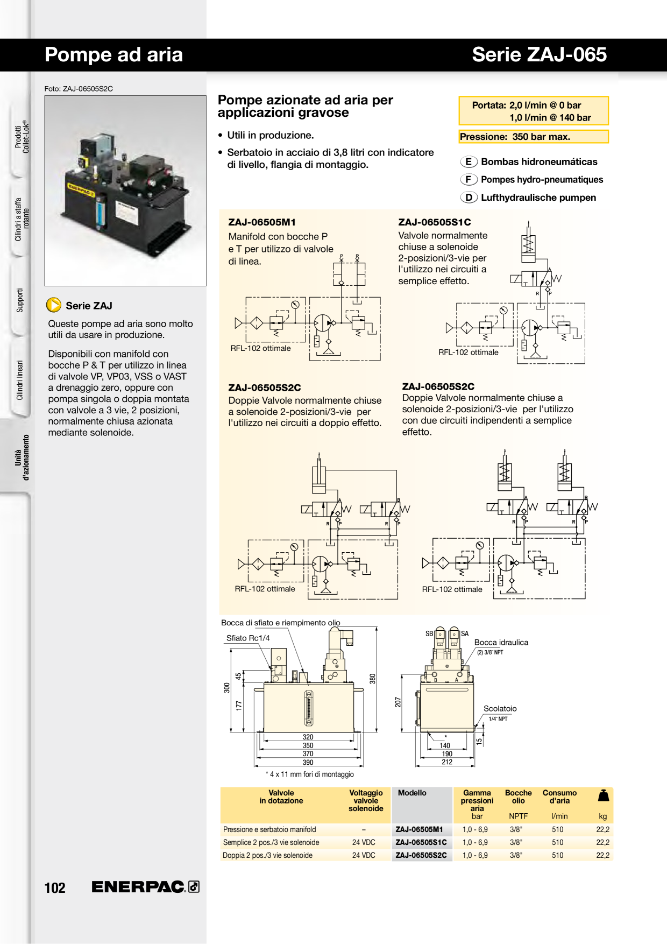
Task: Click the 'Pompe ad aria' page title
Action: [113, 54]
